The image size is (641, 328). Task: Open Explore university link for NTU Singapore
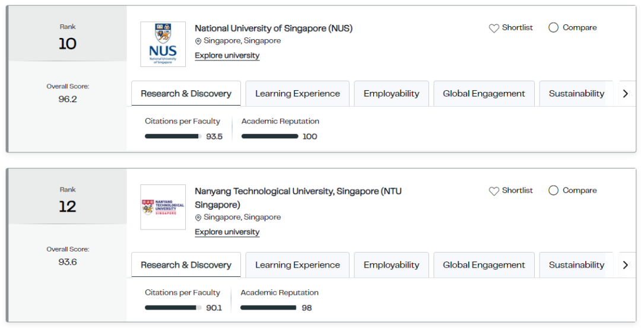tap(227, 232)
